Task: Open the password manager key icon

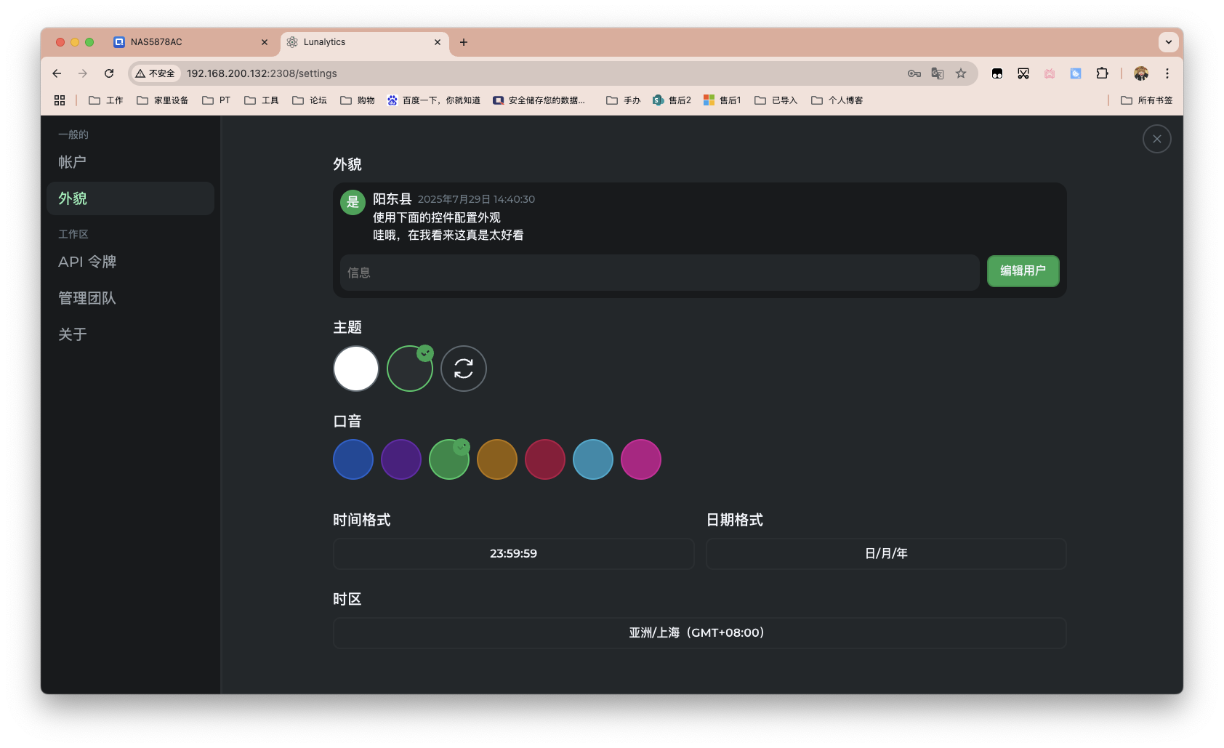Action: click(913, 73)
